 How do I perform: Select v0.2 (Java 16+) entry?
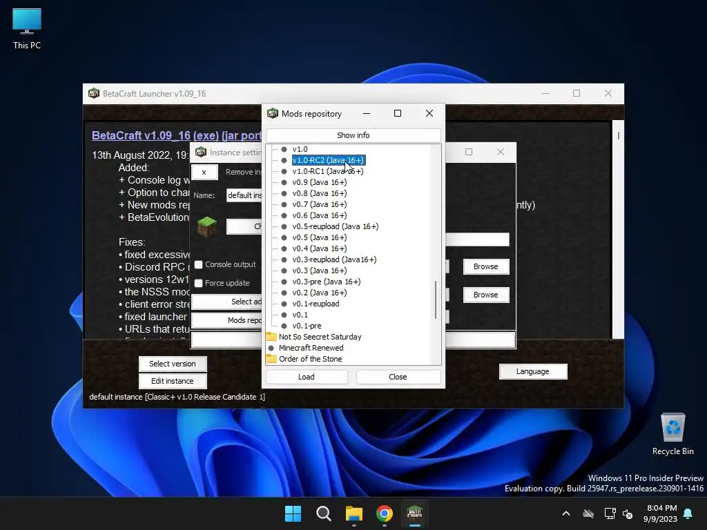point(320,293)
